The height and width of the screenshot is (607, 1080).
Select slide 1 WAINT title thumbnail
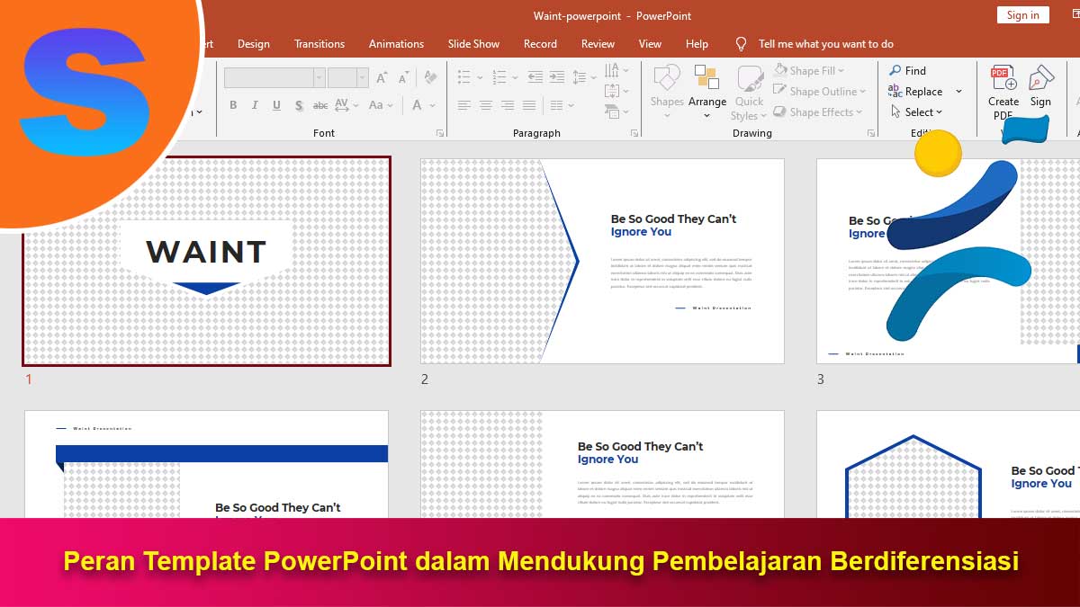tap(207, 261)
